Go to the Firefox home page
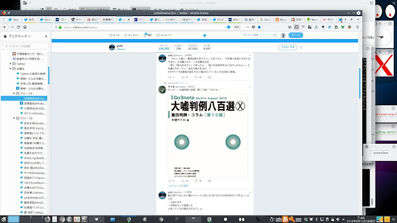The image size is (397, 223). (x=25, y=27)
